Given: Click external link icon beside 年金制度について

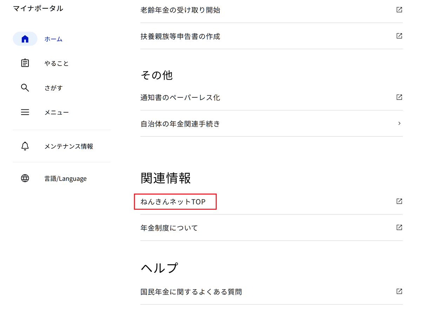Looking at the screenshot, I should click(399, 227).
